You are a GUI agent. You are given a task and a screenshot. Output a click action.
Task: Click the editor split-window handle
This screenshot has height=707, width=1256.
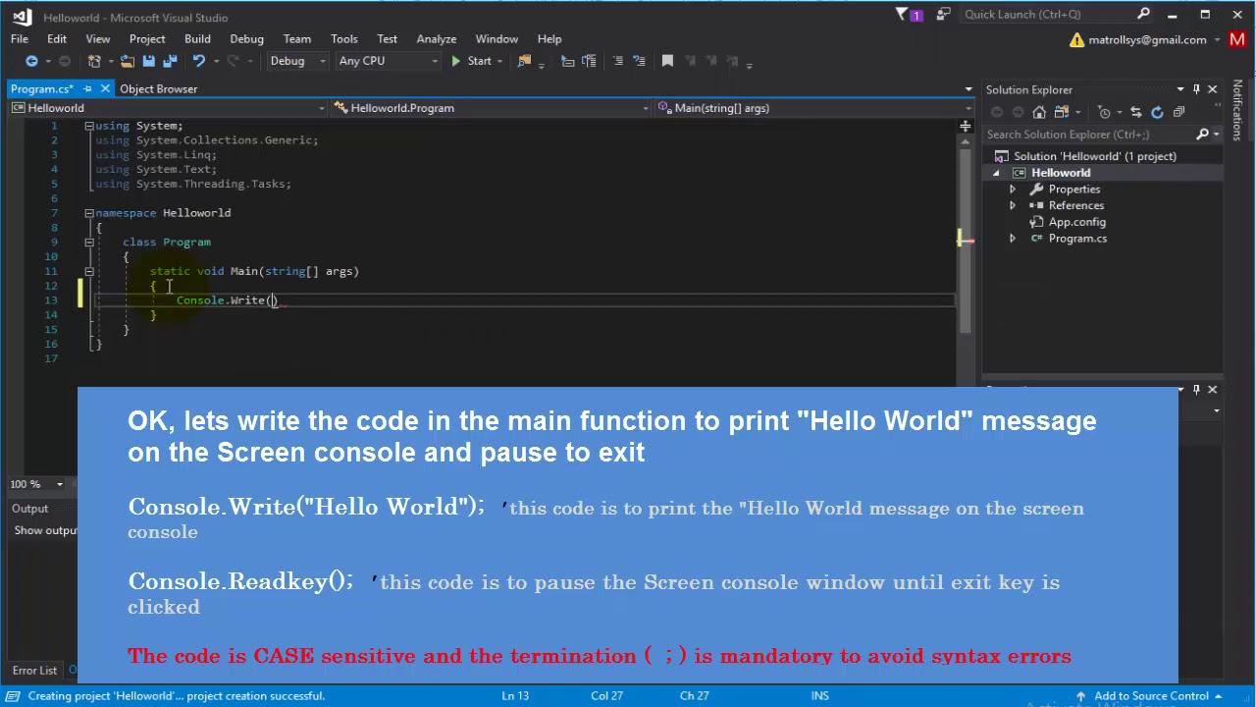[965, 126]
